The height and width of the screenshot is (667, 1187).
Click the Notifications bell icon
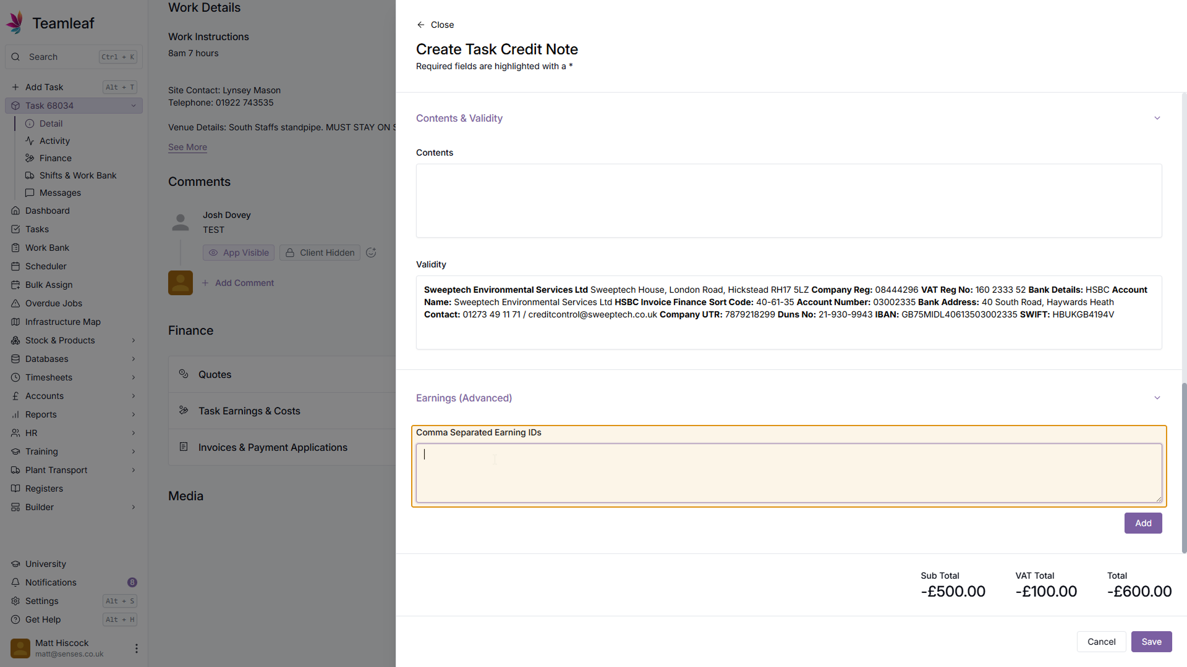15,582
